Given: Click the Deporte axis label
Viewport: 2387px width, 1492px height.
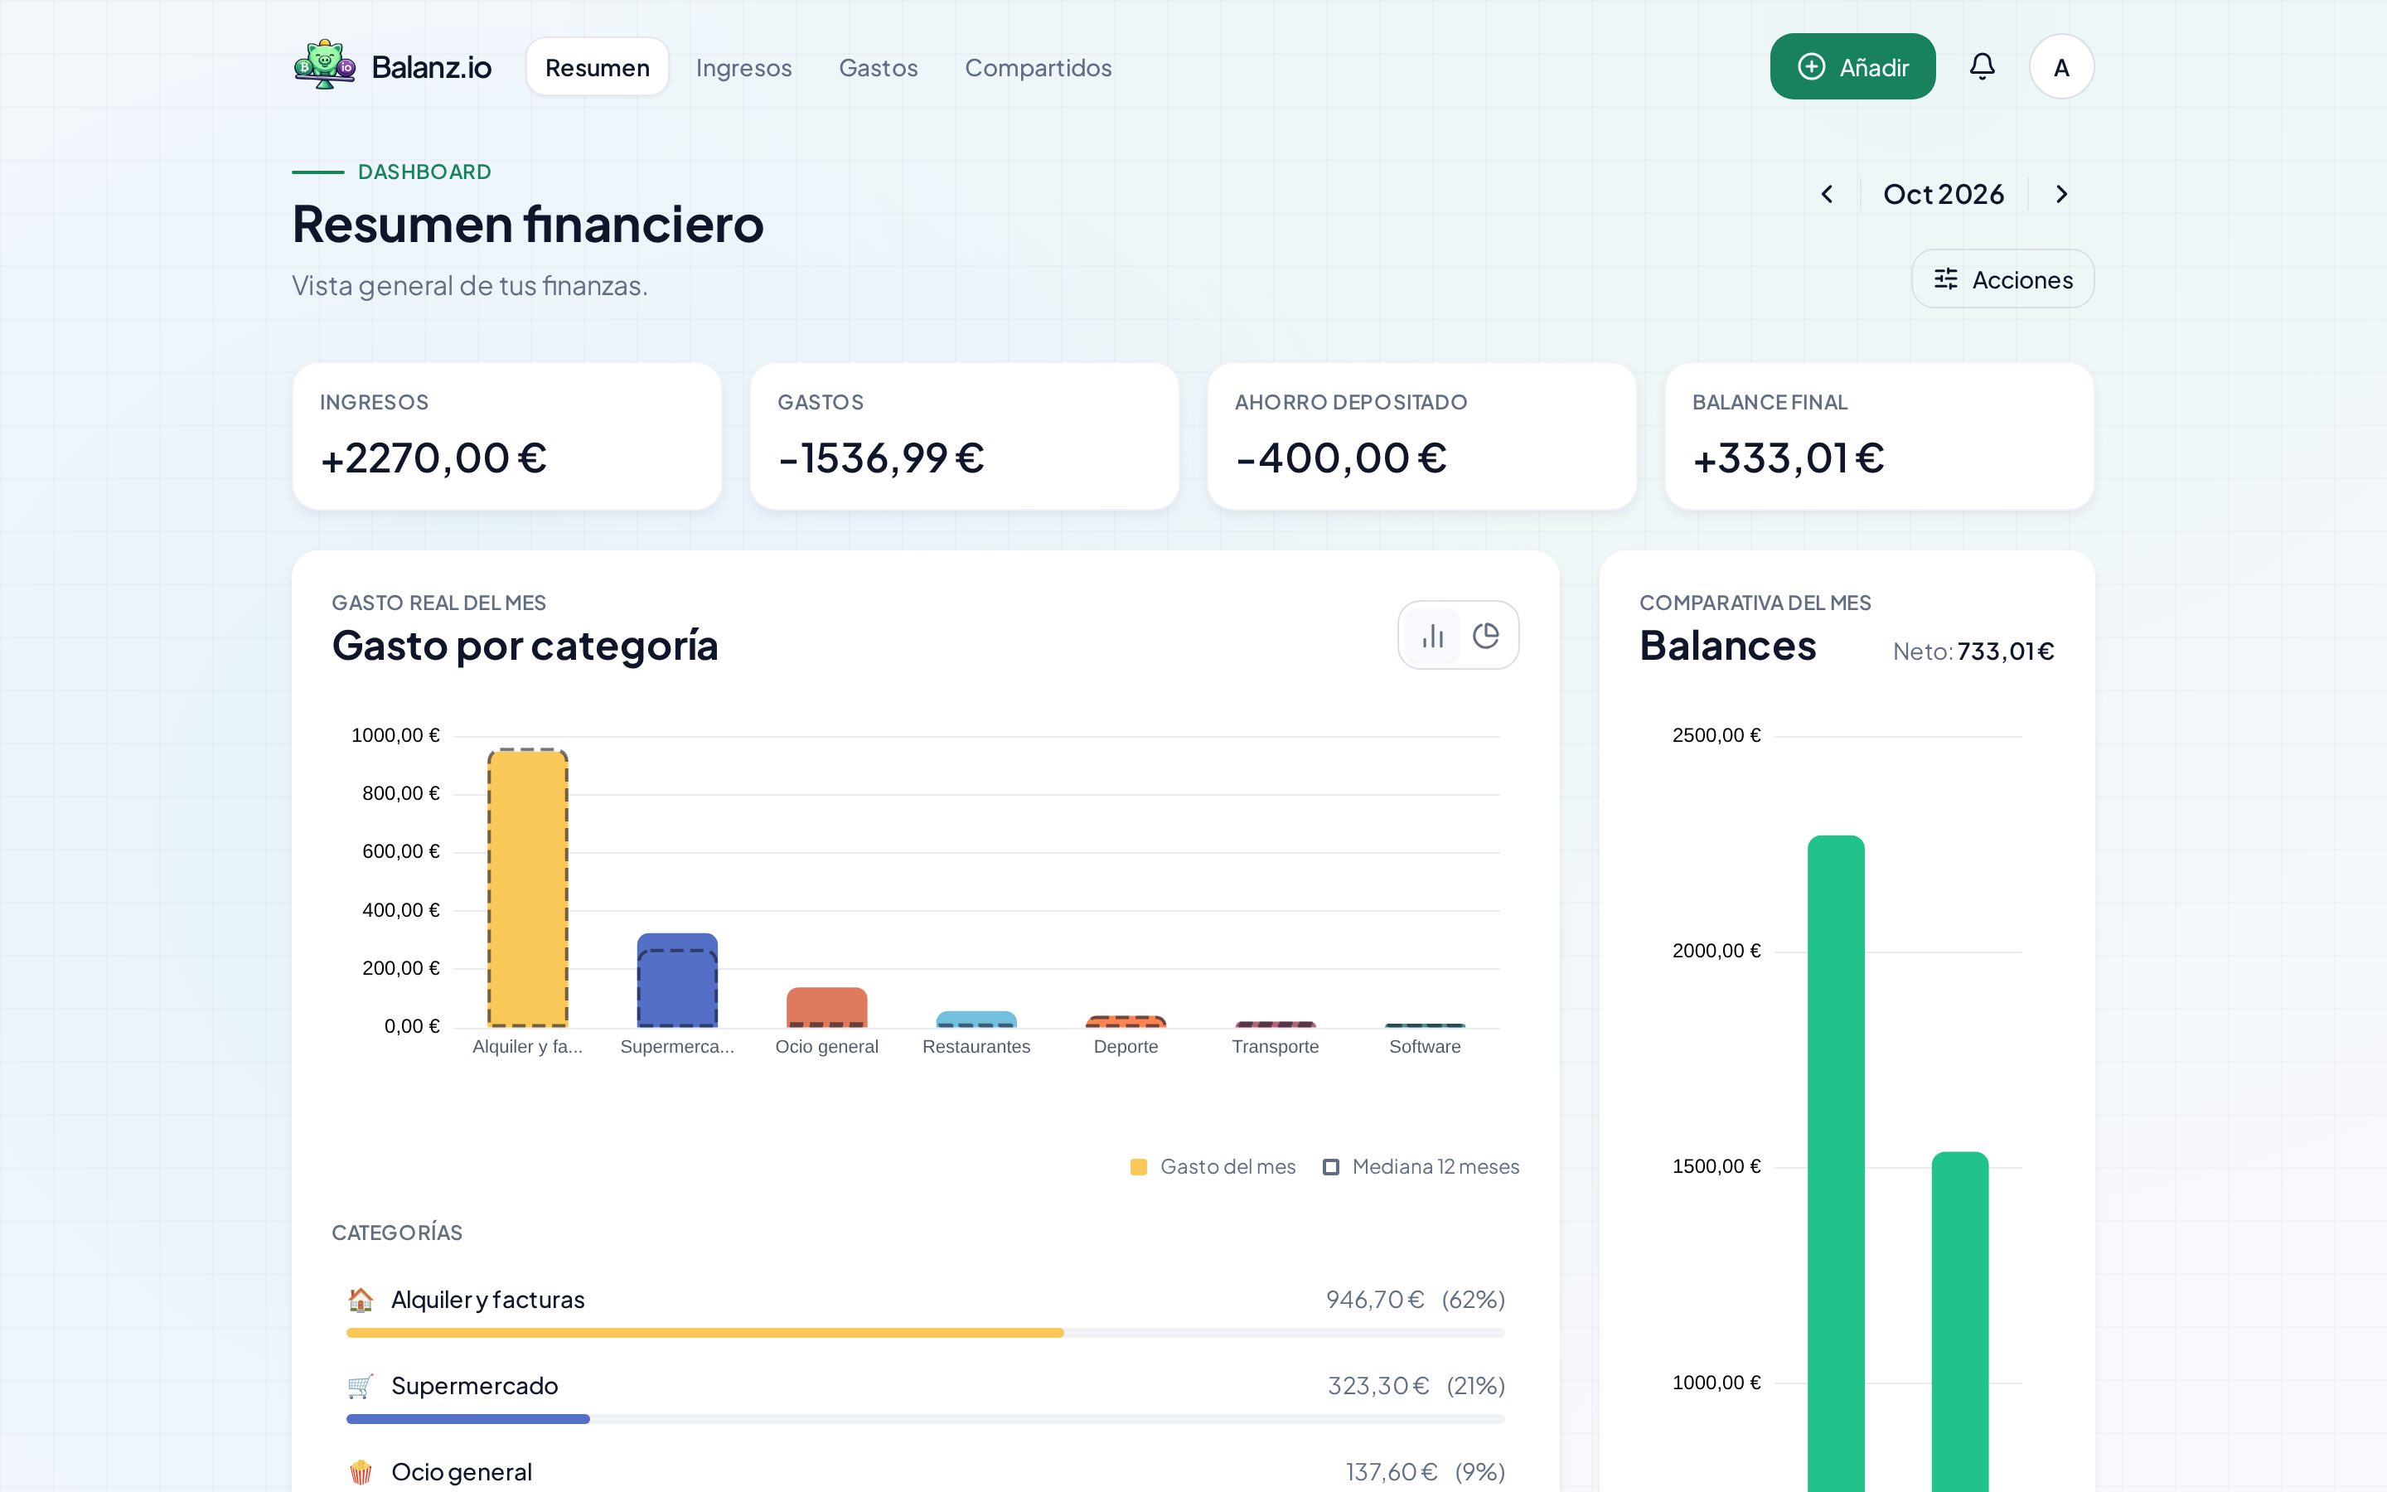Looking at the screenshot, I should point(1126,1046).
